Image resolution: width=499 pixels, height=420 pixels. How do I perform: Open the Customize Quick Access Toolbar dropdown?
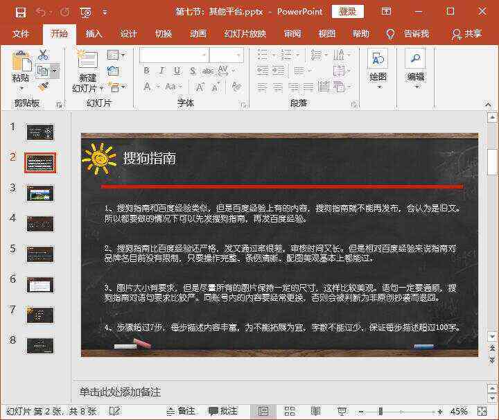pos(105,12)
